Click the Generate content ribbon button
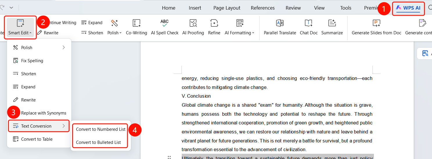Viewport: 432px width, 159px height. (419, 28)
